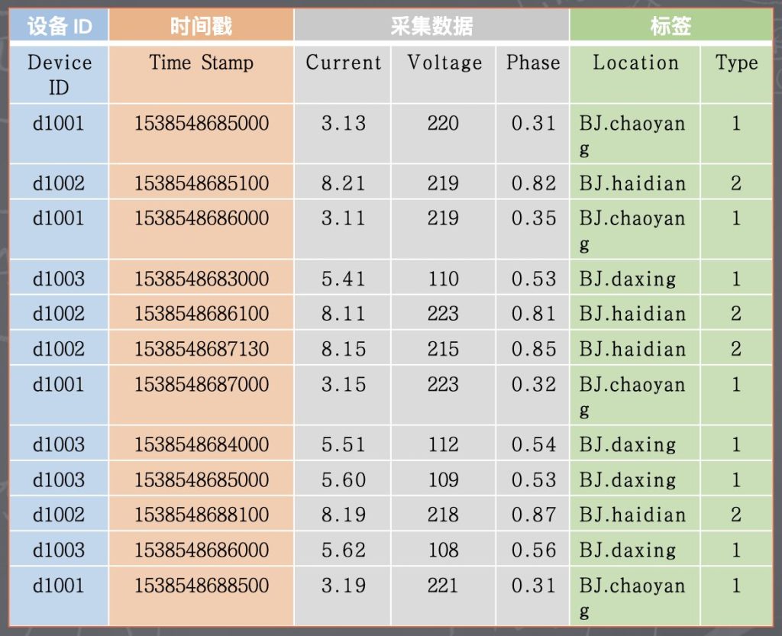The image size is (782, 636).
Task: Select the Type column header
Action: click(x=735, y=63)
